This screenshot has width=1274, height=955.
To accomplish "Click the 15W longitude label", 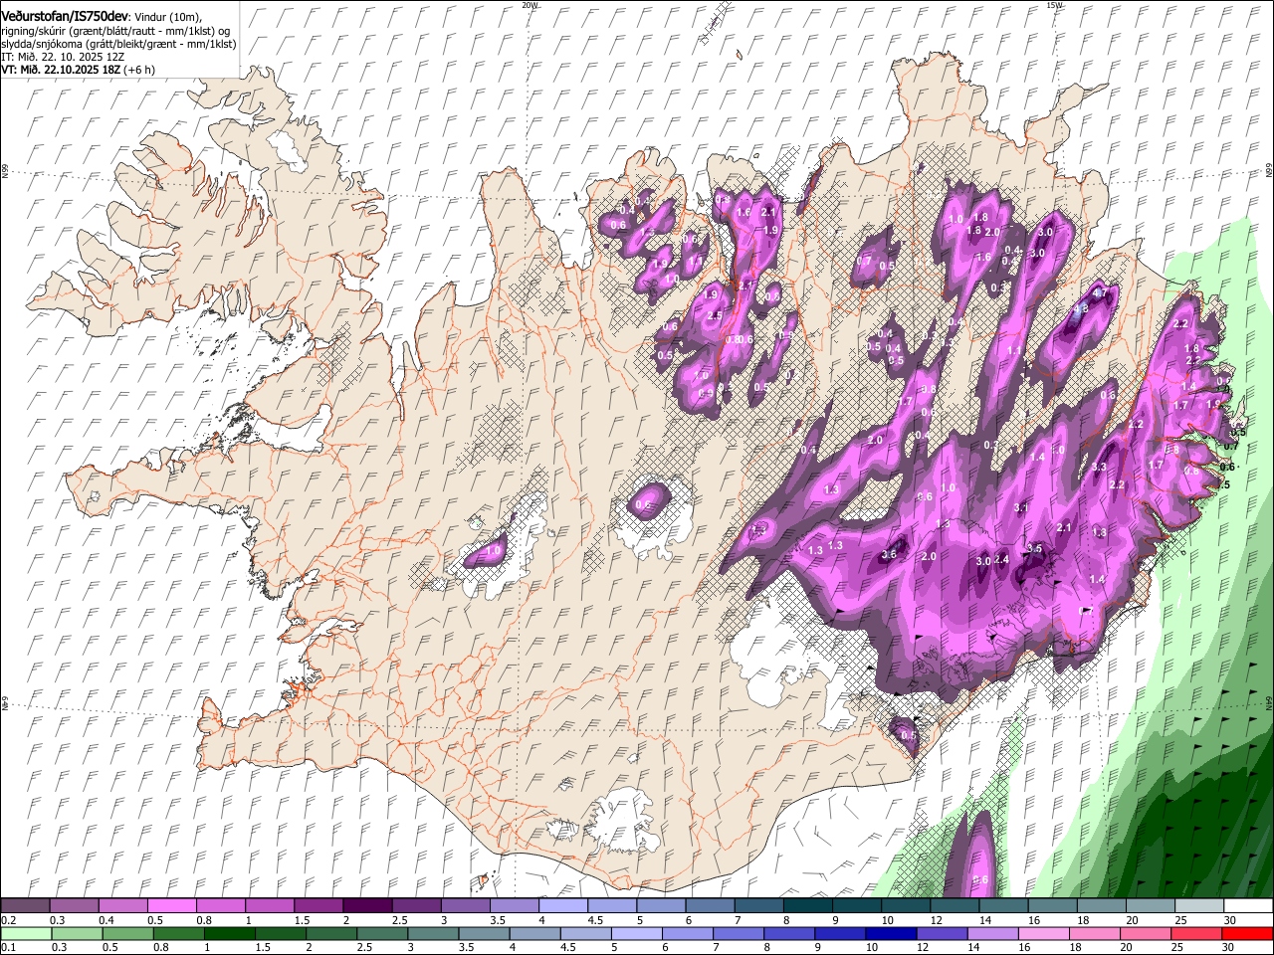I will [1054, 5].
